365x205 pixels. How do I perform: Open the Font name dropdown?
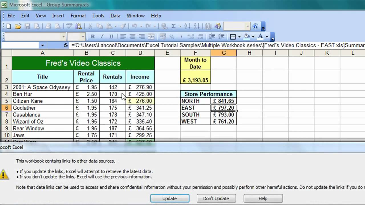click(64, 37)
